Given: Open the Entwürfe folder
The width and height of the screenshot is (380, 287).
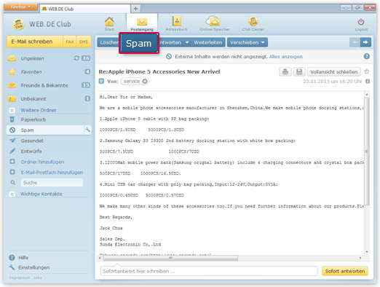Looking at the screenshot, I should click(31, 152).
